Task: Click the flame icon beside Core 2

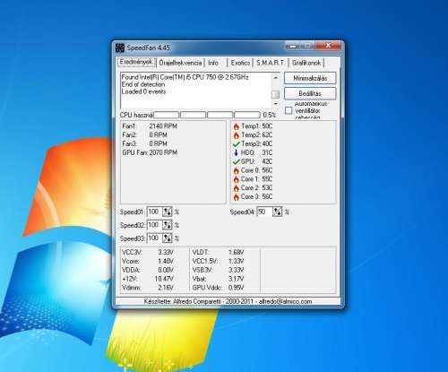Action: click(237, 188)
